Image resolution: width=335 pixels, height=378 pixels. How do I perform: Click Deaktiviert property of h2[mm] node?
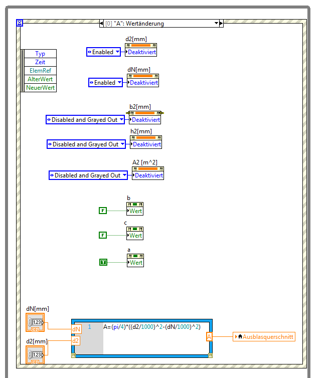[x=145, y=144]
